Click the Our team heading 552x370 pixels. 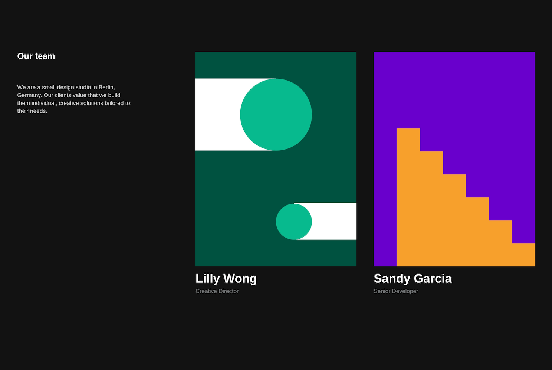(36, 56)
